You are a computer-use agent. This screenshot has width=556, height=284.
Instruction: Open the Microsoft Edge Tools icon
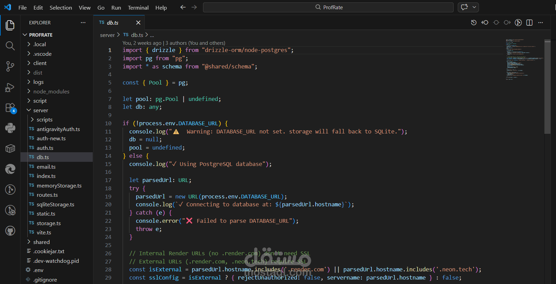(x=10, y=169)
